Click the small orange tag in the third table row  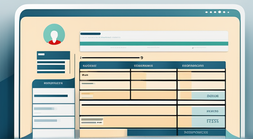click(x=87, y=94)
